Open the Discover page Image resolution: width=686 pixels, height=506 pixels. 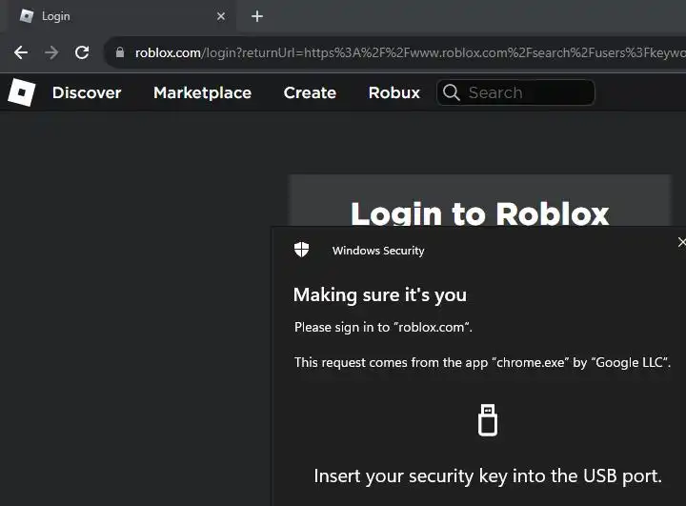point(87,92)
